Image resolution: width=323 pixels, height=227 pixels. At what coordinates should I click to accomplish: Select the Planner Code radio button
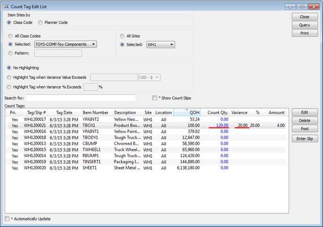41,23
